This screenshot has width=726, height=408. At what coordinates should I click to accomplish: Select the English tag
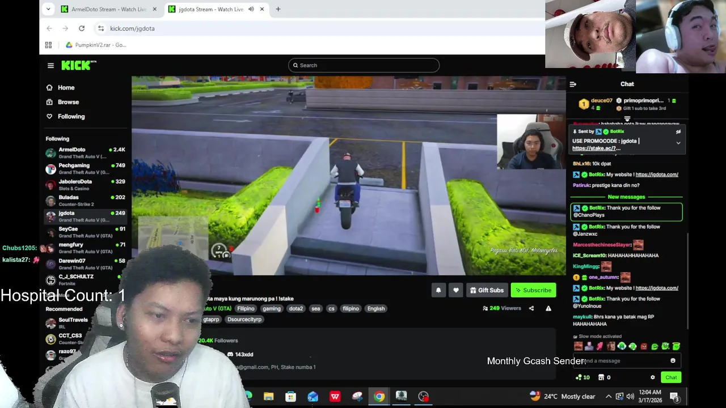coord(376,309)
